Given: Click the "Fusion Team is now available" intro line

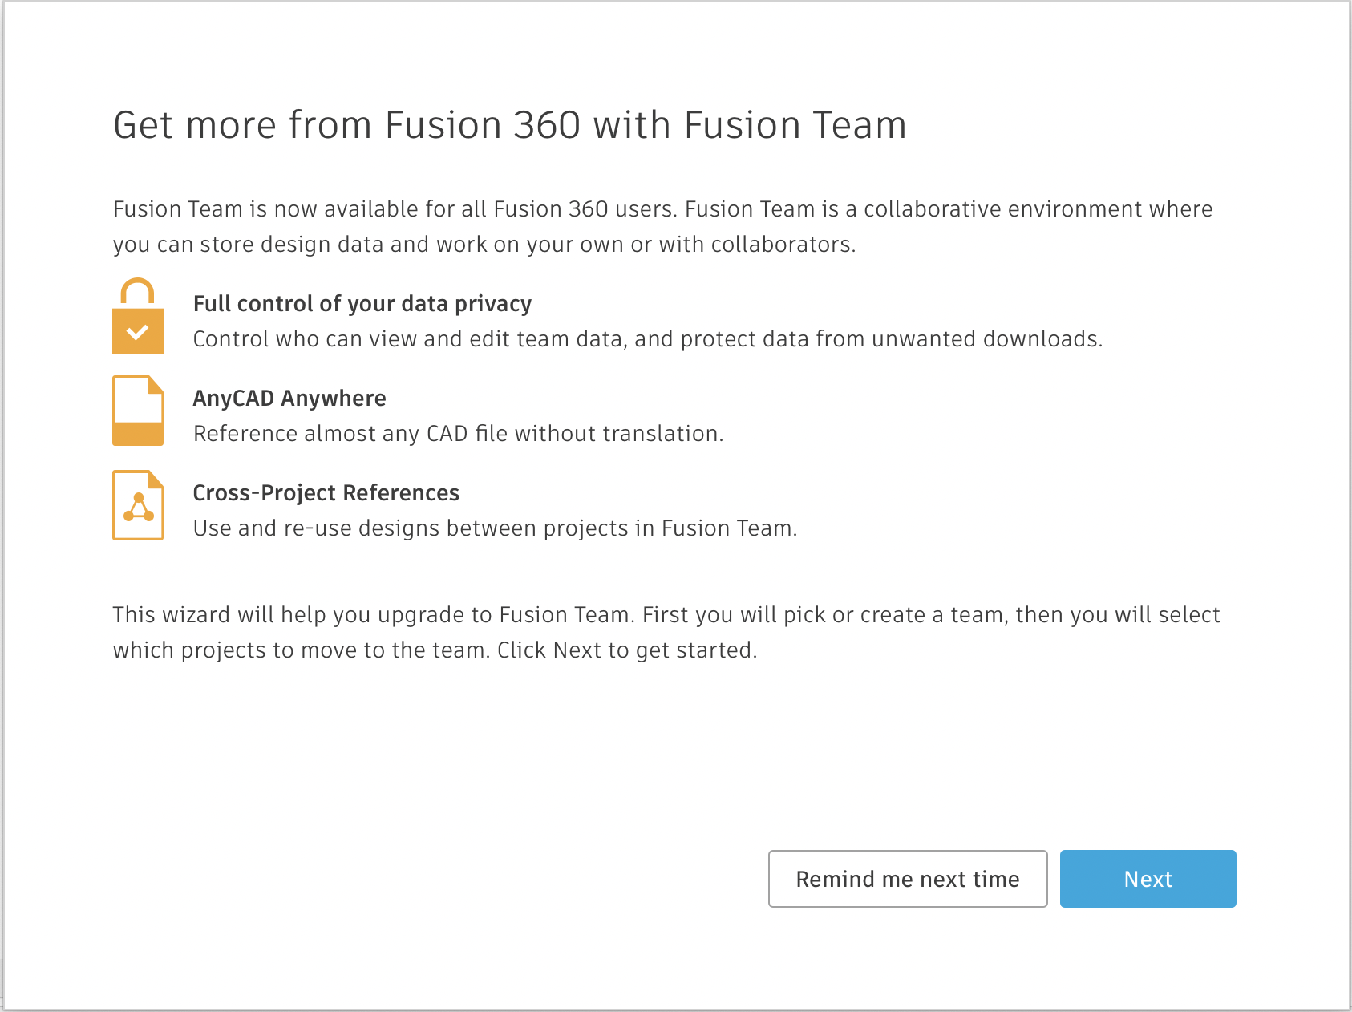Looking at the screenshot, I should point(662,209).
